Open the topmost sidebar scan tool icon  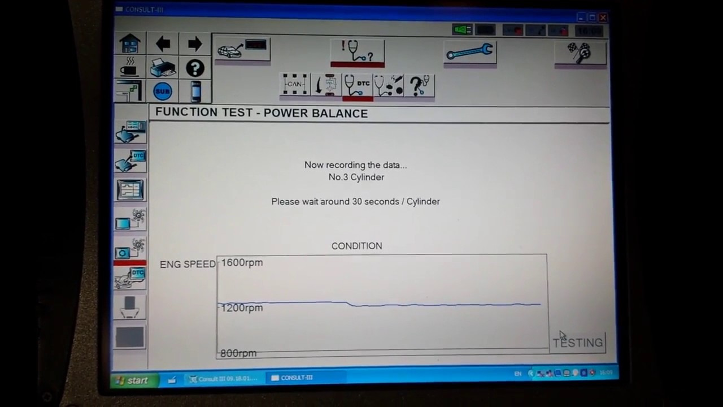(130, 131)
